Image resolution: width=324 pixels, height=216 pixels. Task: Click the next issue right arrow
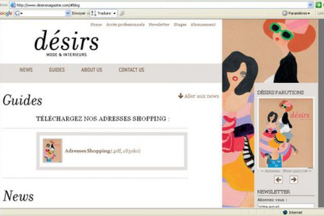(x=294, y=180)
